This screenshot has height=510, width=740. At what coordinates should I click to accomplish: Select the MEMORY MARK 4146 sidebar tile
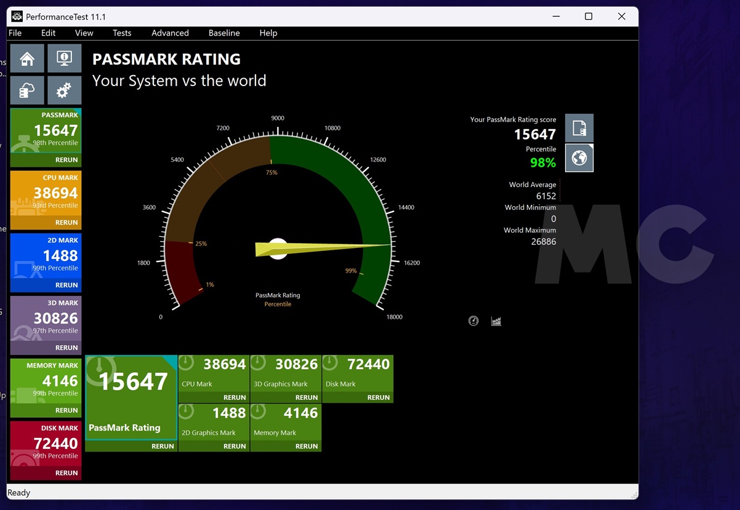coord(46,381)
